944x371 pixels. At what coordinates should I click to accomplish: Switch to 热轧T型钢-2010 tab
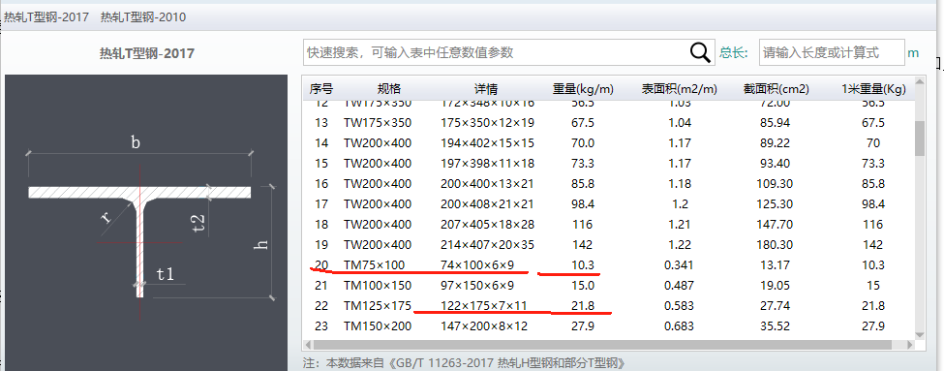pos(143,17)
